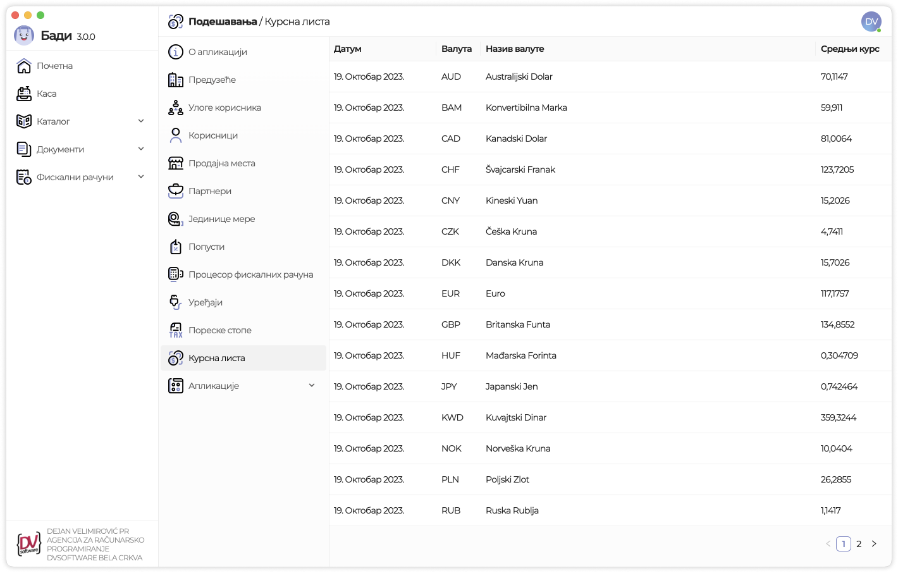Open the DV user avatar
The image size is (898, 573).
tap(871, 22)
